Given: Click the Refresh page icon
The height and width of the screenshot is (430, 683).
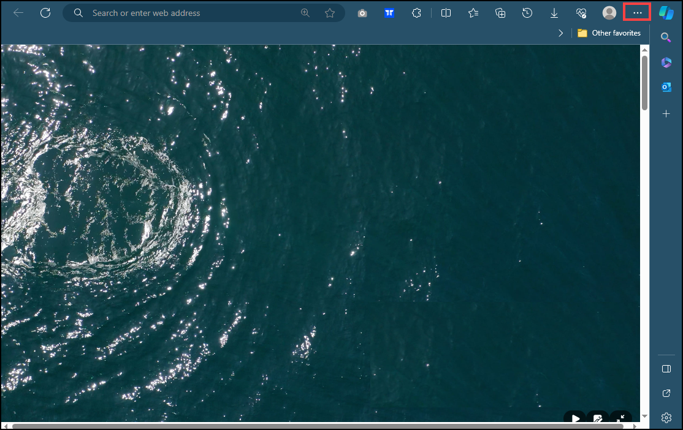Looking at the screenshot, I should (x=45, y=13).
